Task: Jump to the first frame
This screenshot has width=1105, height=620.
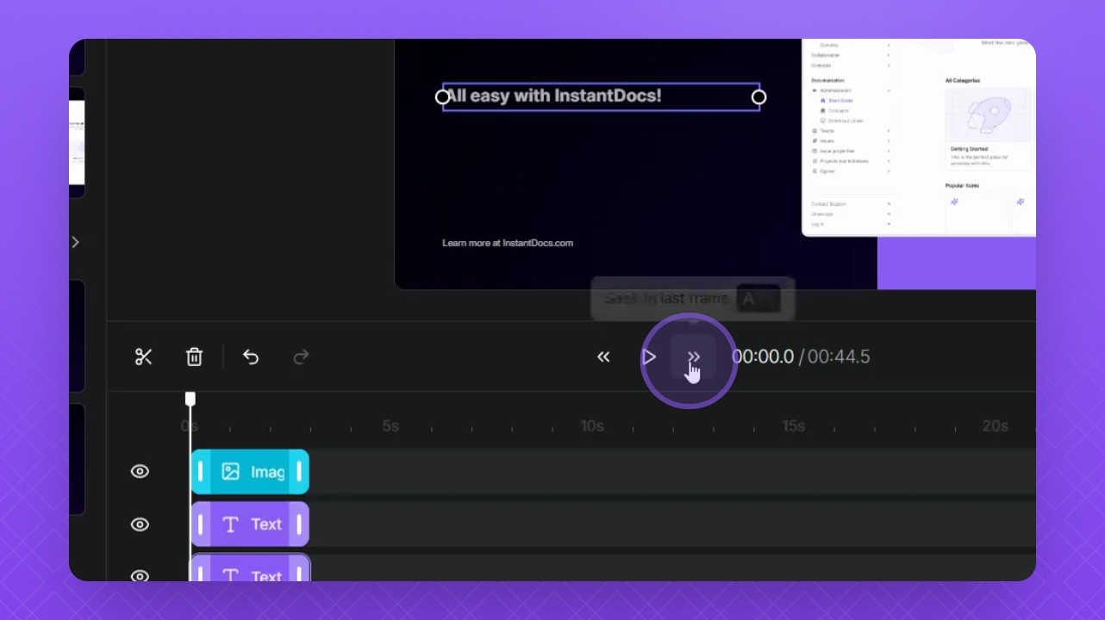Action: coord(603,356)
